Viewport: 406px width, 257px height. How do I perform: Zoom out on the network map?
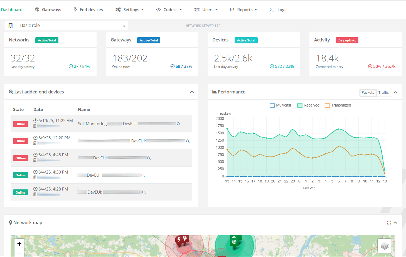[x=19, y=253]
